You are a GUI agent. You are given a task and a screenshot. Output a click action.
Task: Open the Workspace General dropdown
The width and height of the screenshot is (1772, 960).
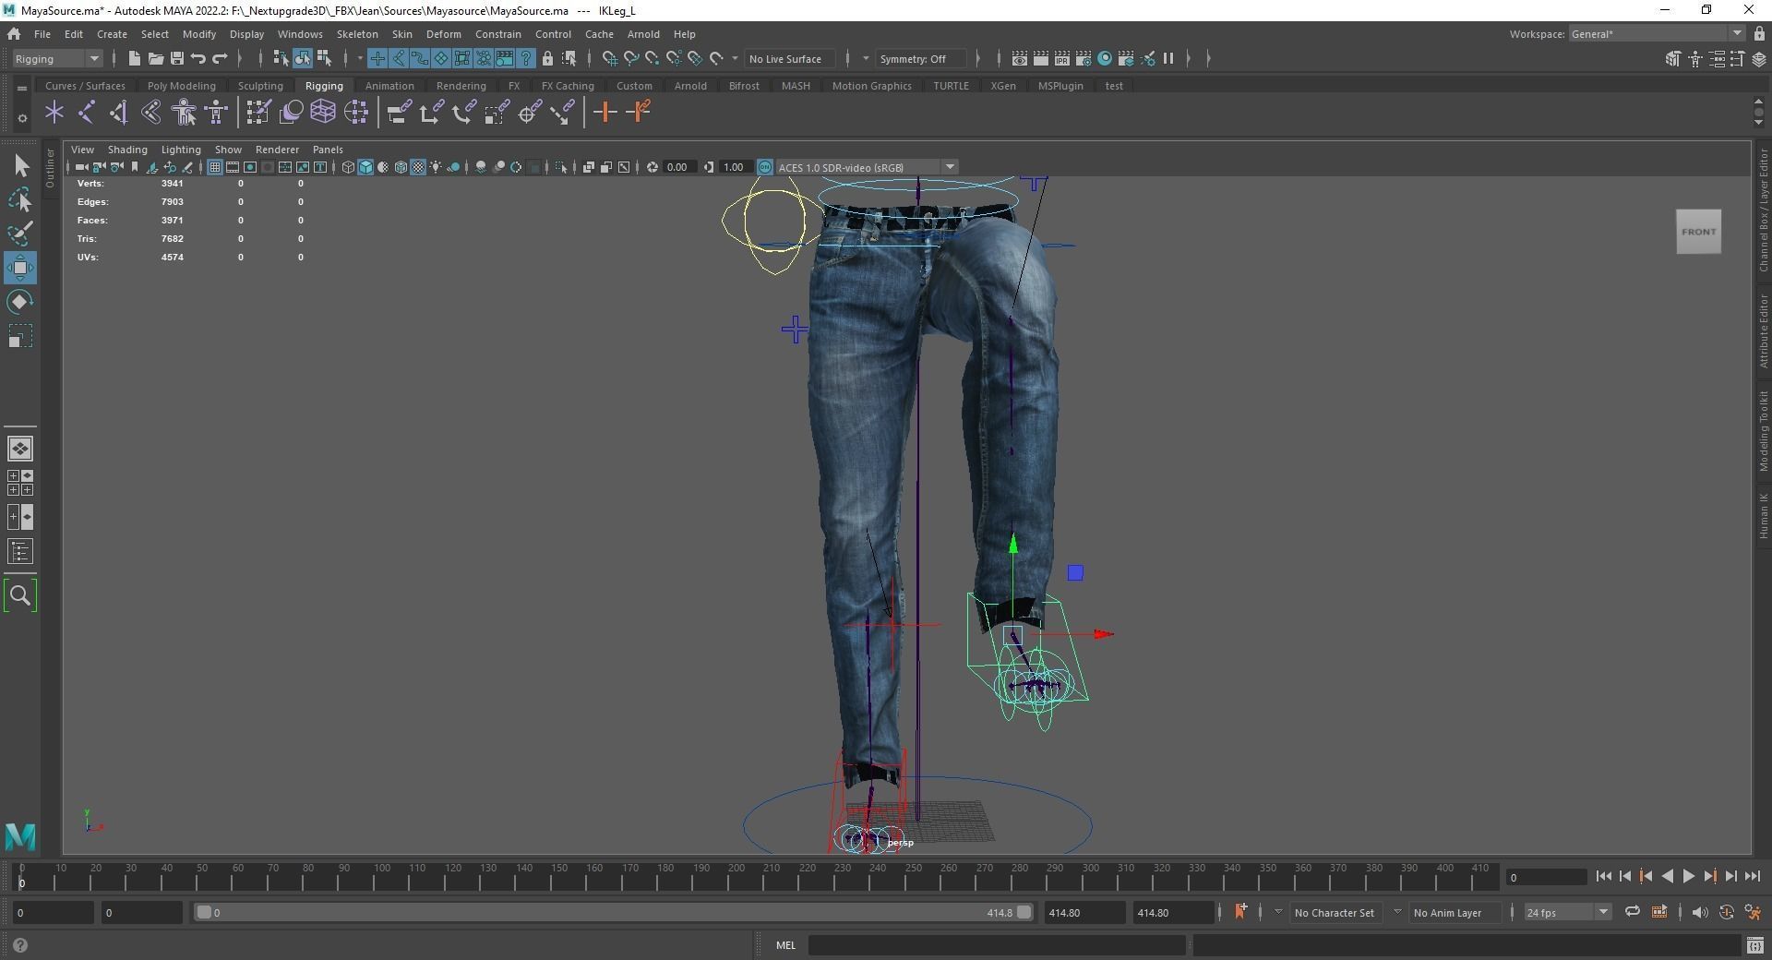(1657, 34)
